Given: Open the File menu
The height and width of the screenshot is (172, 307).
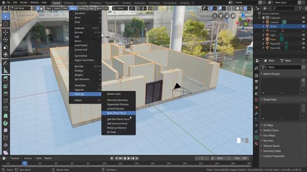Looking at the screenshot, I should [9, 2].
